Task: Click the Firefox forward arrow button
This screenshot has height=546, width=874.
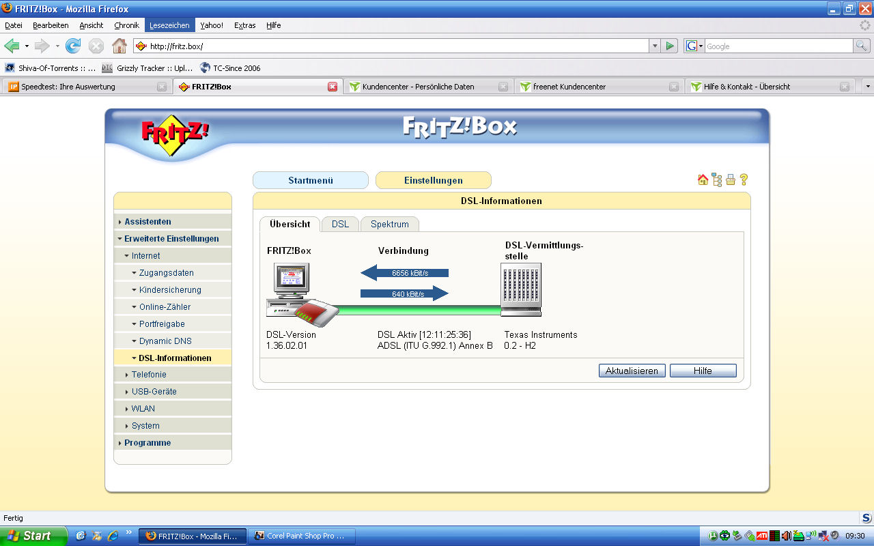Action: tap(42, 46)
